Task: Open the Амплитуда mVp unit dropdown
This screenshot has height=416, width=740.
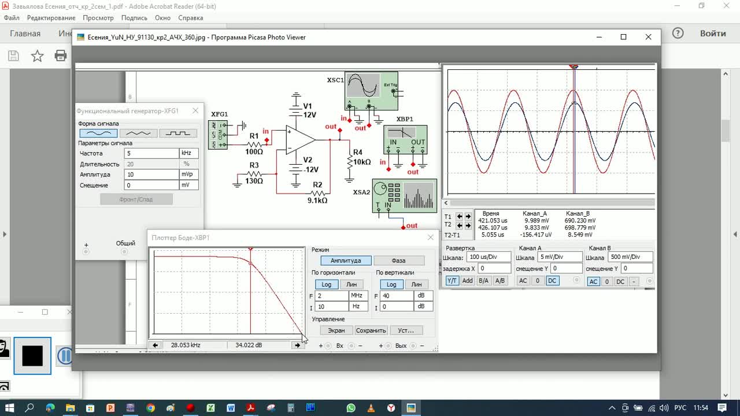Action: tap(189, 174)
